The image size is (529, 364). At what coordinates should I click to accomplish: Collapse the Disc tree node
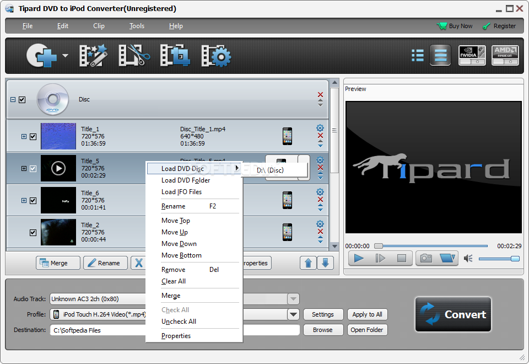click(x=13, y=100)
